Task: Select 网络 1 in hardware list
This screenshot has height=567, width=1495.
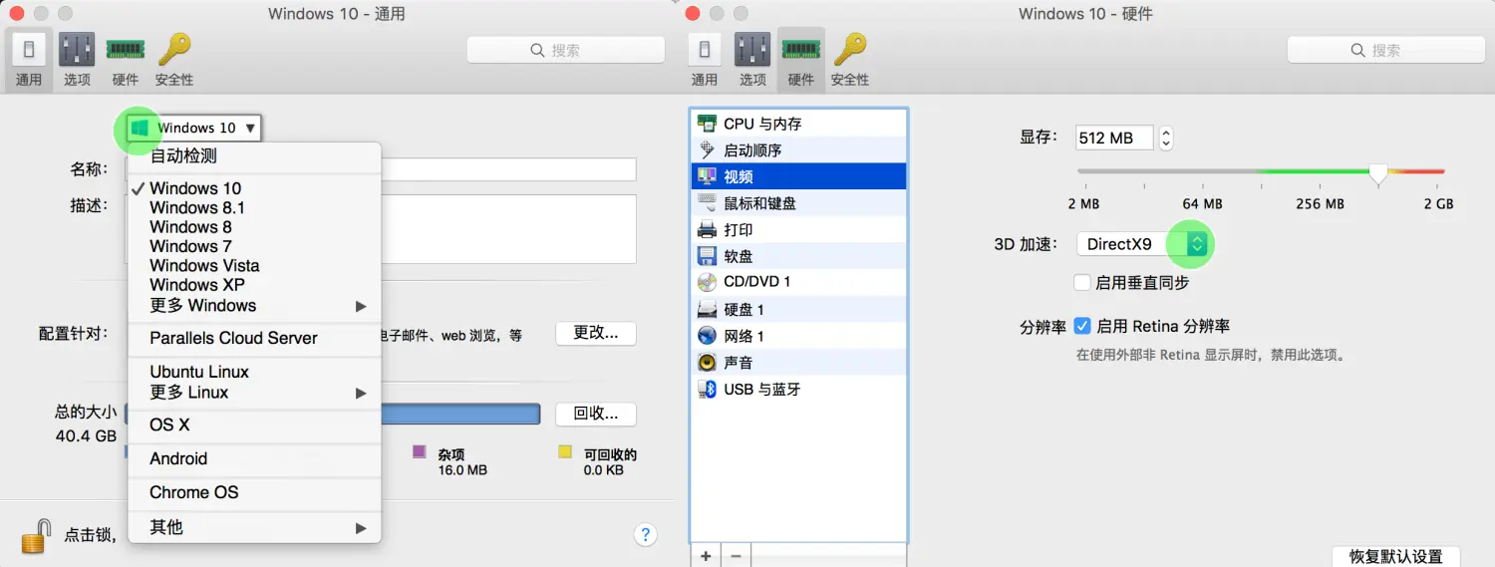Action: click(798, 336)
